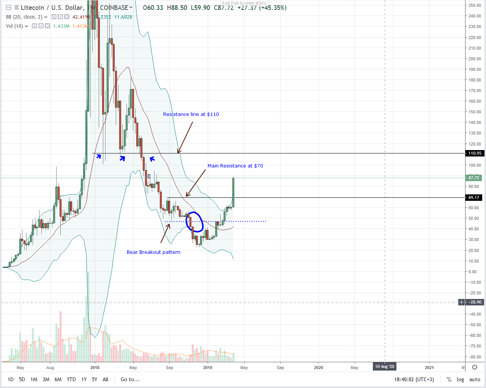Select the 1M time range

pyautogui.click(x=34, y=379)
